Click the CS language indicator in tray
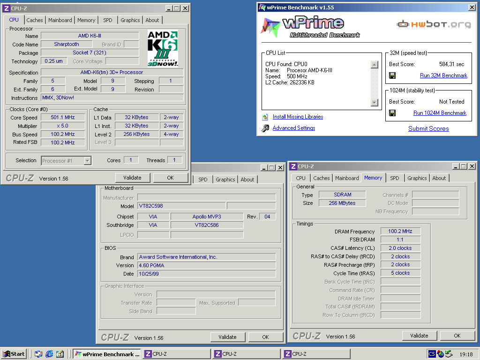Screen dimensions: 480x360 [x=432, y=354]
